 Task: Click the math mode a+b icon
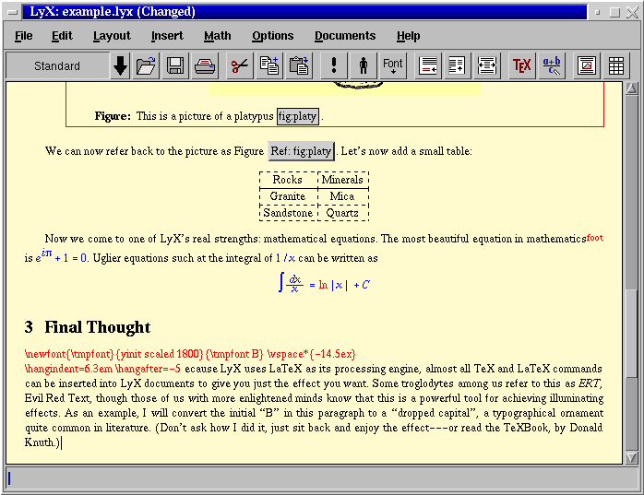click(x=552, y=65)
